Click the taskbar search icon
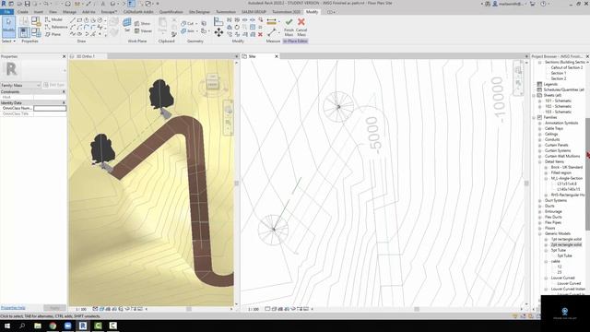The width and height of the screenshot is (590, 332). pyautogui.click(x=22, y=326)
